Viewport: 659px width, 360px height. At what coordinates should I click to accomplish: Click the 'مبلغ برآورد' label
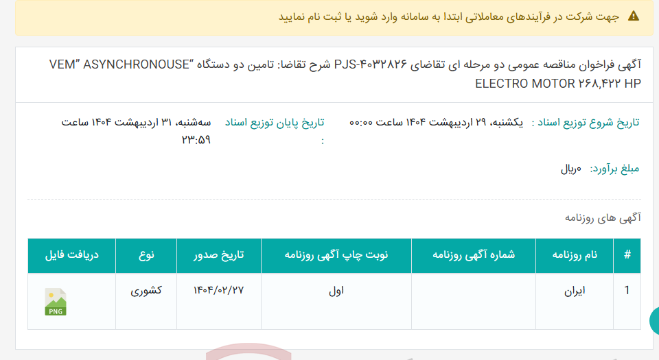tap(614, 169)
